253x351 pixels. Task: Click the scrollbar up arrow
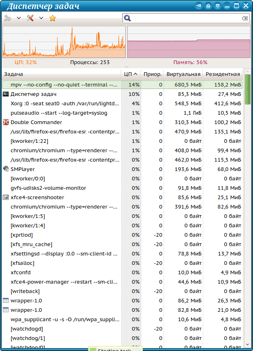pos(247,72)
